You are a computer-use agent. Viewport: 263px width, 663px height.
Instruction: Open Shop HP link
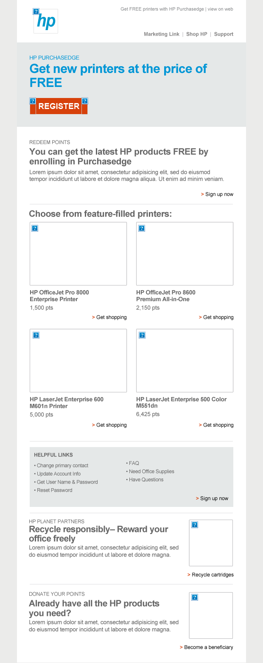click(196, 34)
